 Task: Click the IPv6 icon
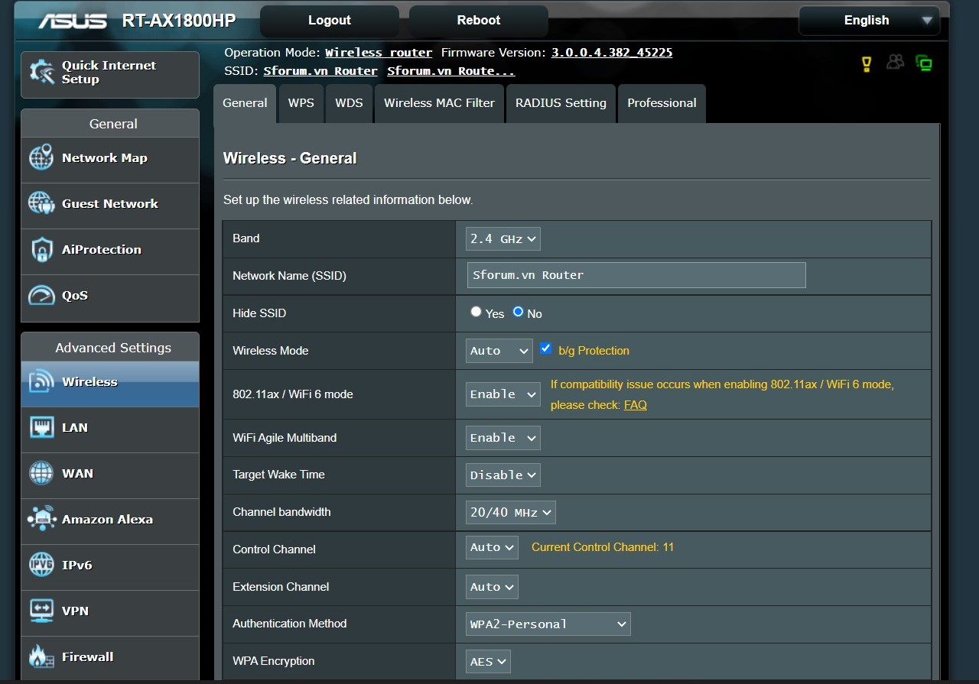(41, 565)
